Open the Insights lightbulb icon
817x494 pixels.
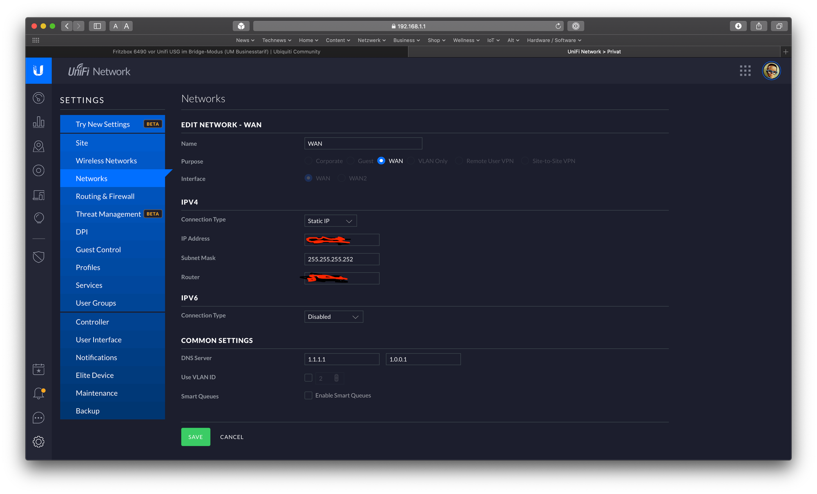pos(38,218)
